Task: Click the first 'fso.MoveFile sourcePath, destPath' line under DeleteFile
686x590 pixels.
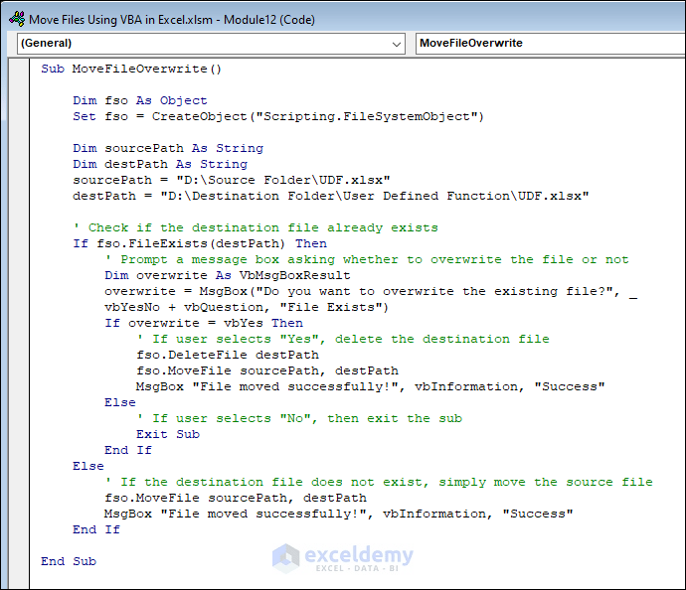Action: point(267,371)
